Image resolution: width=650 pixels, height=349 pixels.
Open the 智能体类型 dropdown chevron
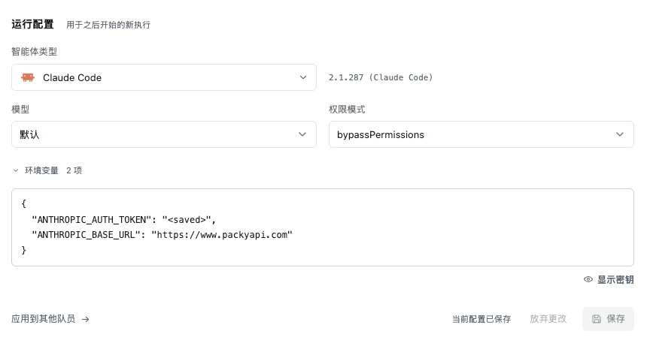point(303,77)
